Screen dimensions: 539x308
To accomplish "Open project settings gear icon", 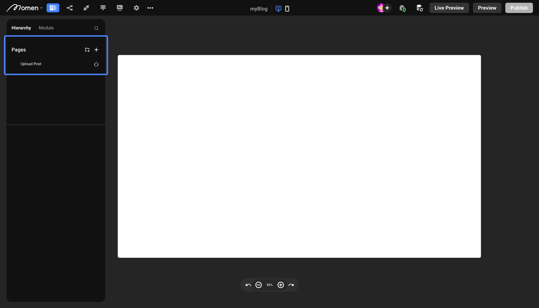I will coord(136,8).
